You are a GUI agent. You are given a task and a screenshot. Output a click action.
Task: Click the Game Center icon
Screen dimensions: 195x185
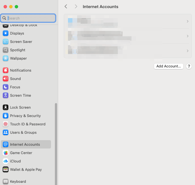6,153
